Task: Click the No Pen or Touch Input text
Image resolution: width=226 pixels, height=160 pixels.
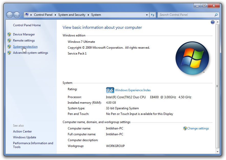Action: (x=140, y=114)
